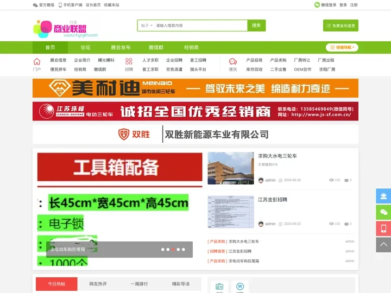This screenshot has width=391, height=293.
Task: Click the 注册 link
Action: tap(354, 5)
